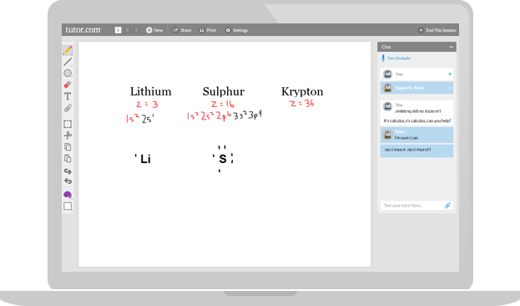Switch to whiteboard page 1
The image size is (520, 306).
[118, 30]
